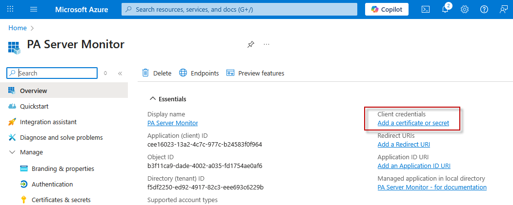Click the Copilot button
The image size is (513, 205).
tap(387, 9)
